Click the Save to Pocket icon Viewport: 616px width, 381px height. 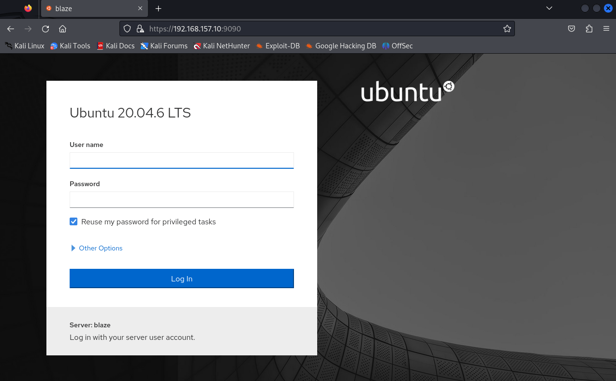pyautogui.click(x=572, y=29)
